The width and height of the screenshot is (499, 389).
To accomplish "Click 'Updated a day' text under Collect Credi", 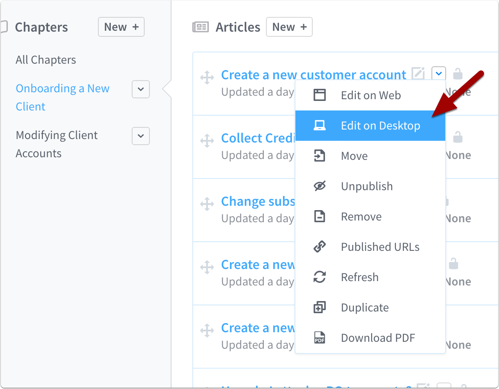I will (x=258, y=156).
